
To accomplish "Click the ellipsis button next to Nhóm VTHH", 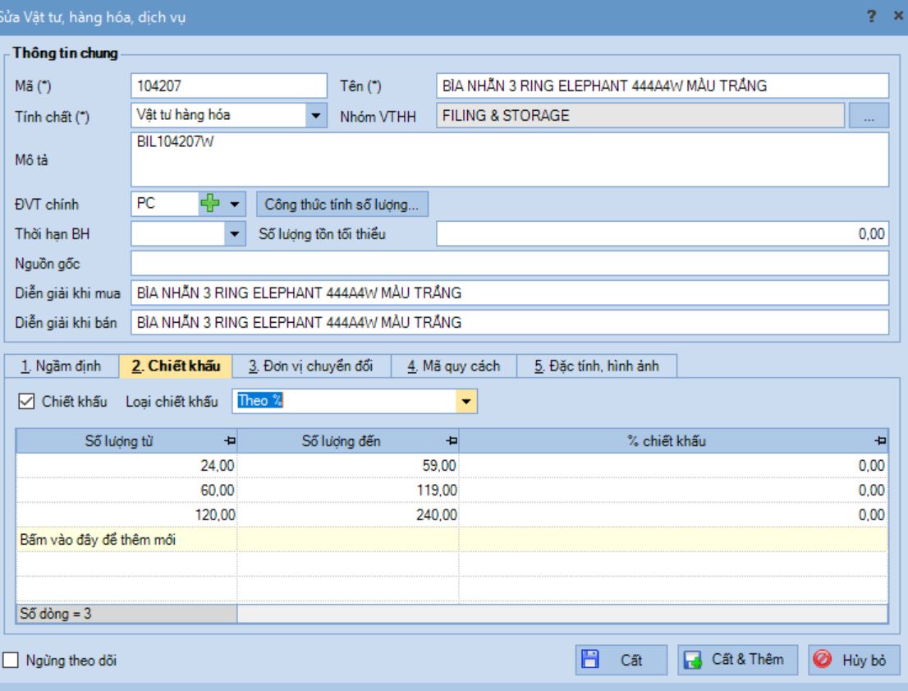I will tap(869, 115).
